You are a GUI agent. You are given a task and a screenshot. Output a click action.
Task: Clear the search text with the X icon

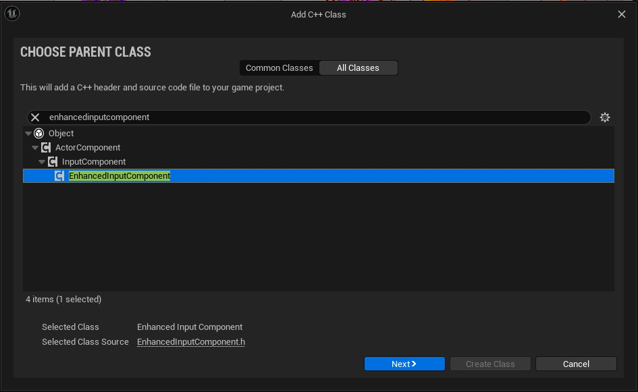(x=35, y=117)
